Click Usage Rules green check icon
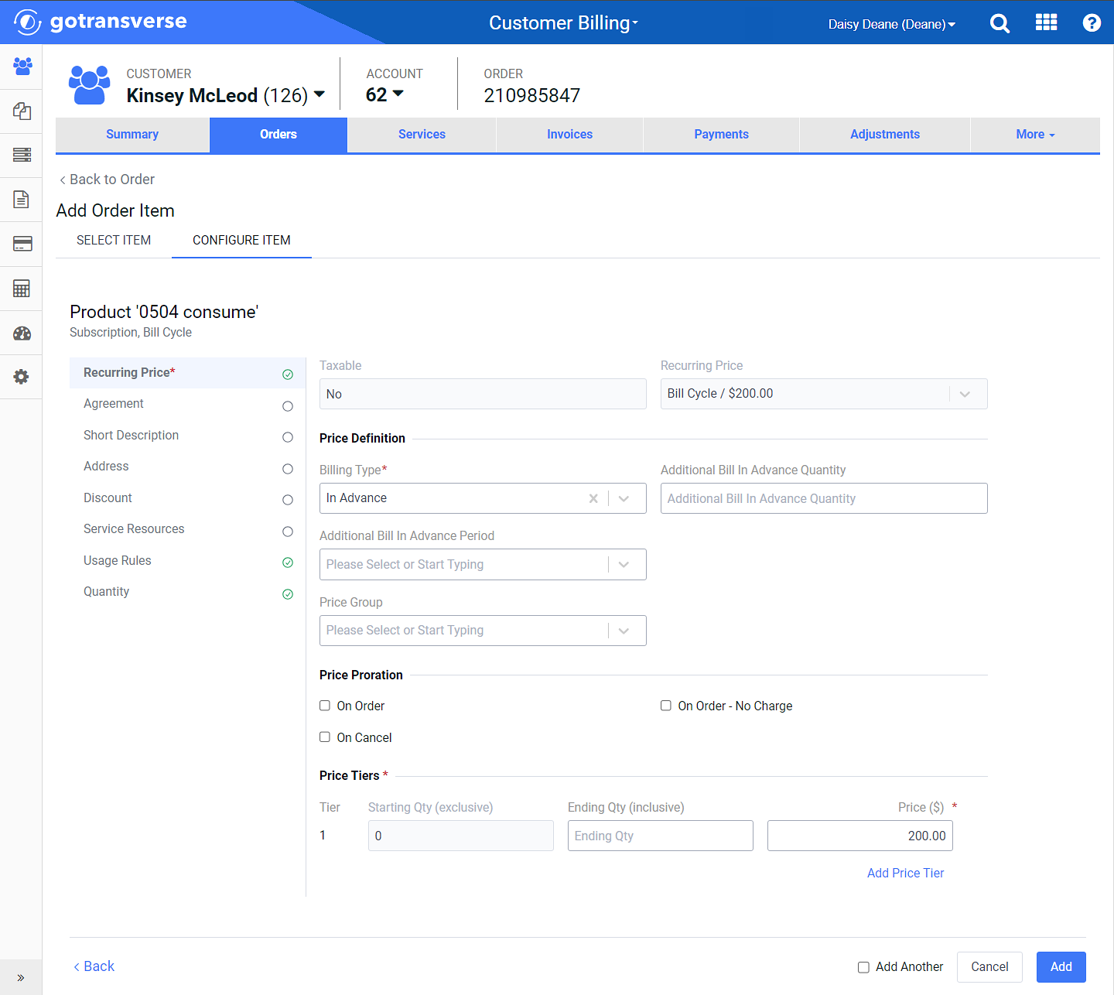The width and height of the screenshot is (1114, 995). click(x=288, y=562)
